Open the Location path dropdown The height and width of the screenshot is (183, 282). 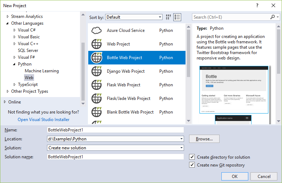tap(182, 139)
